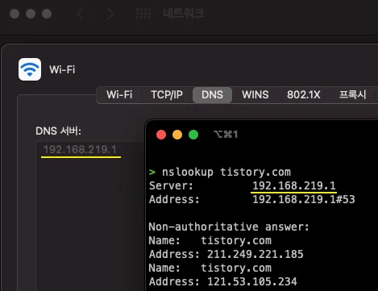This screenshot has height=291, width=378.
Task: Select the DNS tab
Action: point(212,94)
